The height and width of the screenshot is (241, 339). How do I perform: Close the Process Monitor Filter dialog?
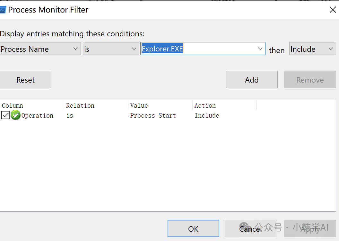pos(333,10)
